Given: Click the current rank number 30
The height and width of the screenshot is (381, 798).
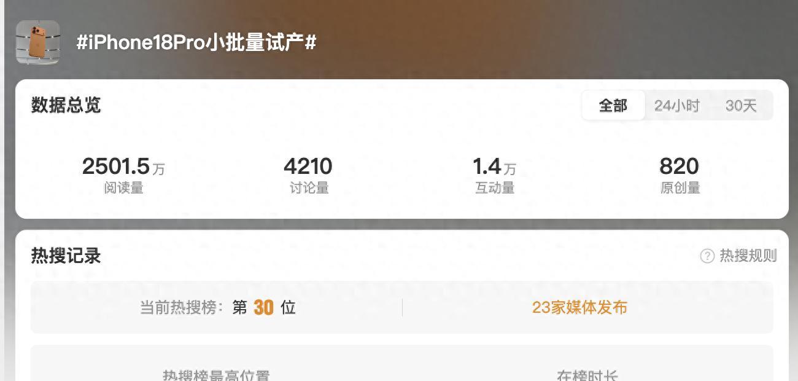Looking at the screenshot, I should click(x=263, y=307).
